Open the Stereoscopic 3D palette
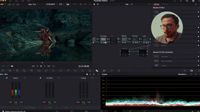Screen dimensions: 200x112 click(119, 71)
